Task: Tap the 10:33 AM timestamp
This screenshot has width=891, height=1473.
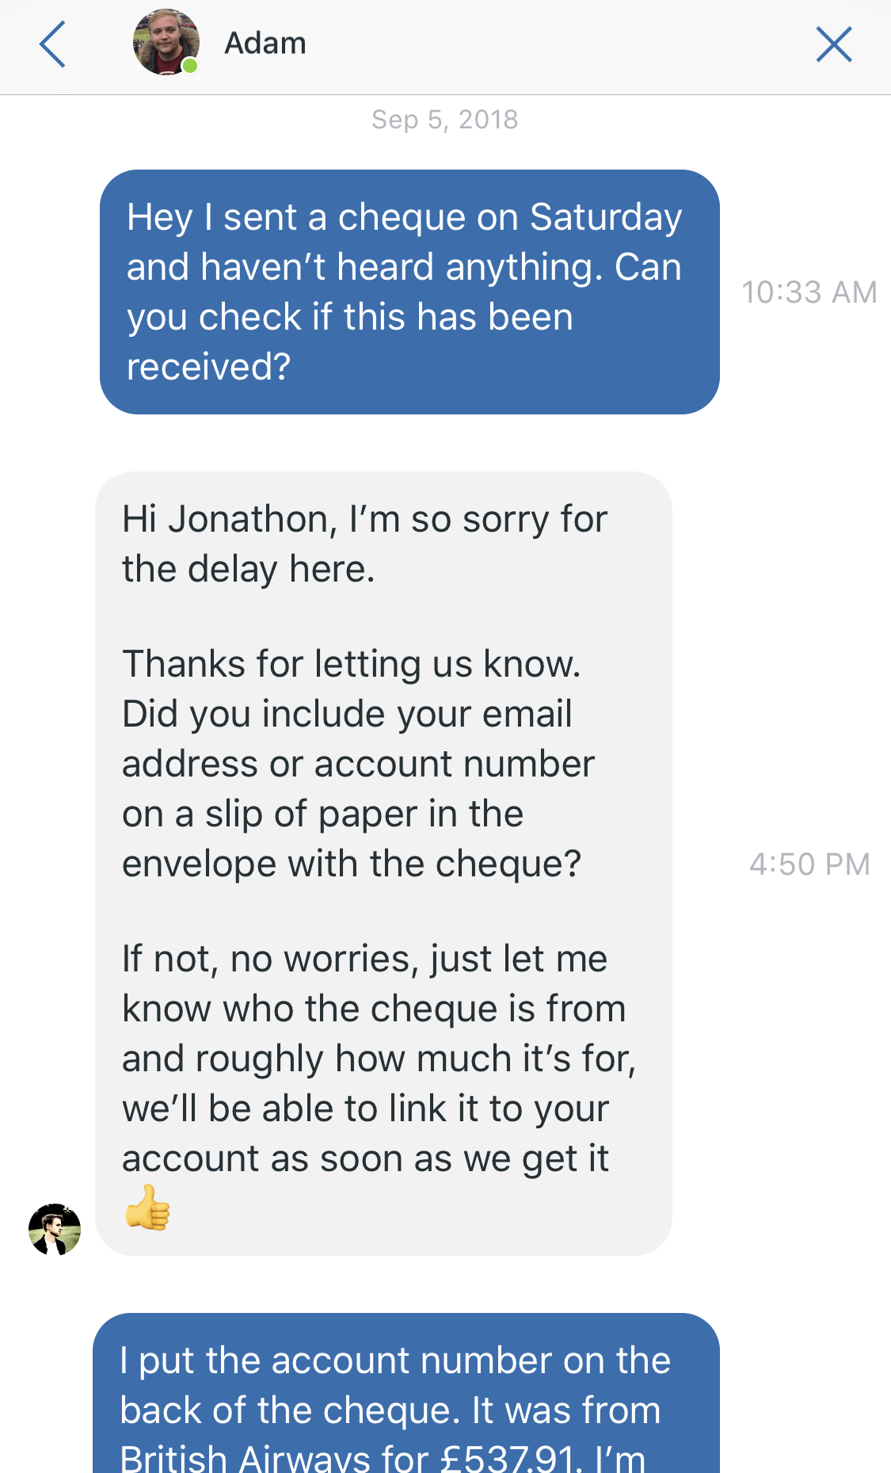Action: click(x=809, y=292)
